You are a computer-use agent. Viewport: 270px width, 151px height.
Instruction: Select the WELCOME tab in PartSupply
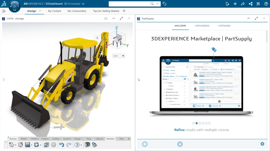[180, 26]
